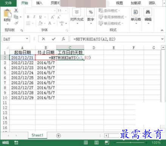Expand the font color dropdown arrow
Viewport: 166px width, 146px height.
pyautogui.click(x=54, y=23)
